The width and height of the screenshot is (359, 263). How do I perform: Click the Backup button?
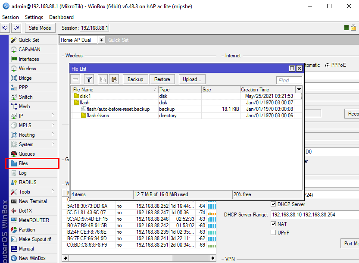pyautogui.click(x=135, y=79)
